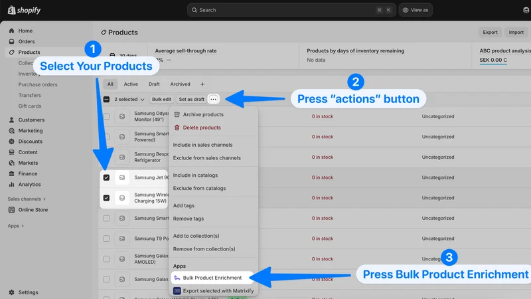Check the Samsung Smart row checkbox below Wireless Charging

pyautogui.click(x=106, y=218)
